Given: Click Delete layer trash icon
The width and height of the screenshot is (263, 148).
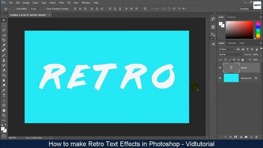Looking at the screenshot, I should tap(256, 137).
